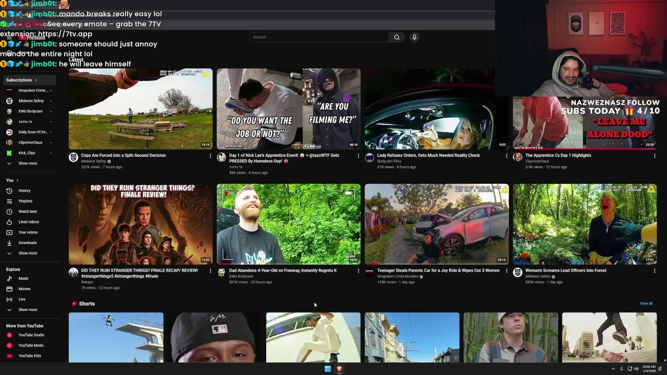
Task: Open Your videos
Action: coord(28,232)
